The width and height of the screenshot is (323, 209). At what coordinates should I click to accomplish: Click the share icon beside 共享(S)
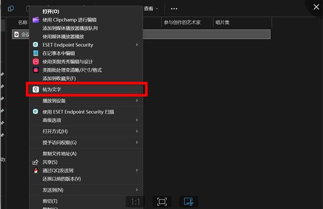coord(36,162)
